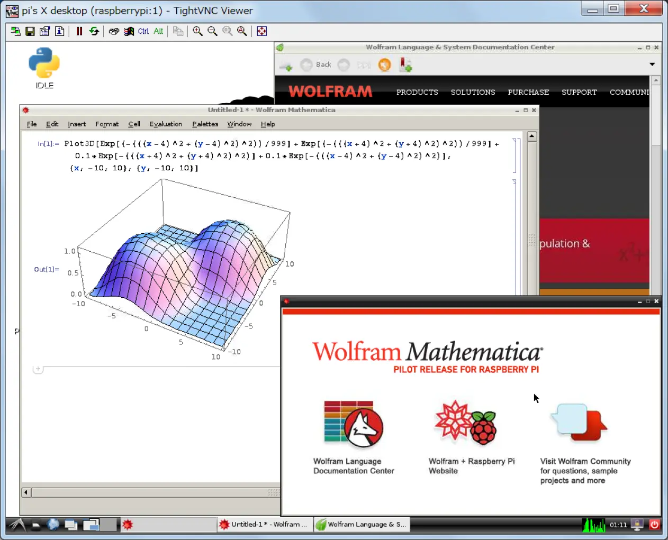This screenshot has height=540, width=668.
Task: Pause screen updates with the pause icon
Action: pyautogui.click(x=79, y=31)
